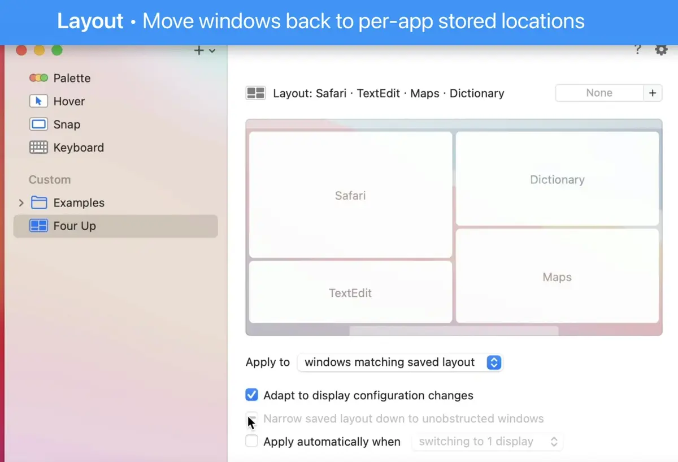The image size is (678, 462).
Task: Open Moom settings via the gear icon
Action: coord(660,50)
